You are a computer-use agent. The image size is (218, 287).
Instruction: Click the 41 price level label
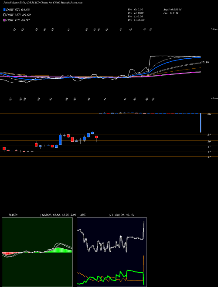tap(209, 157)
